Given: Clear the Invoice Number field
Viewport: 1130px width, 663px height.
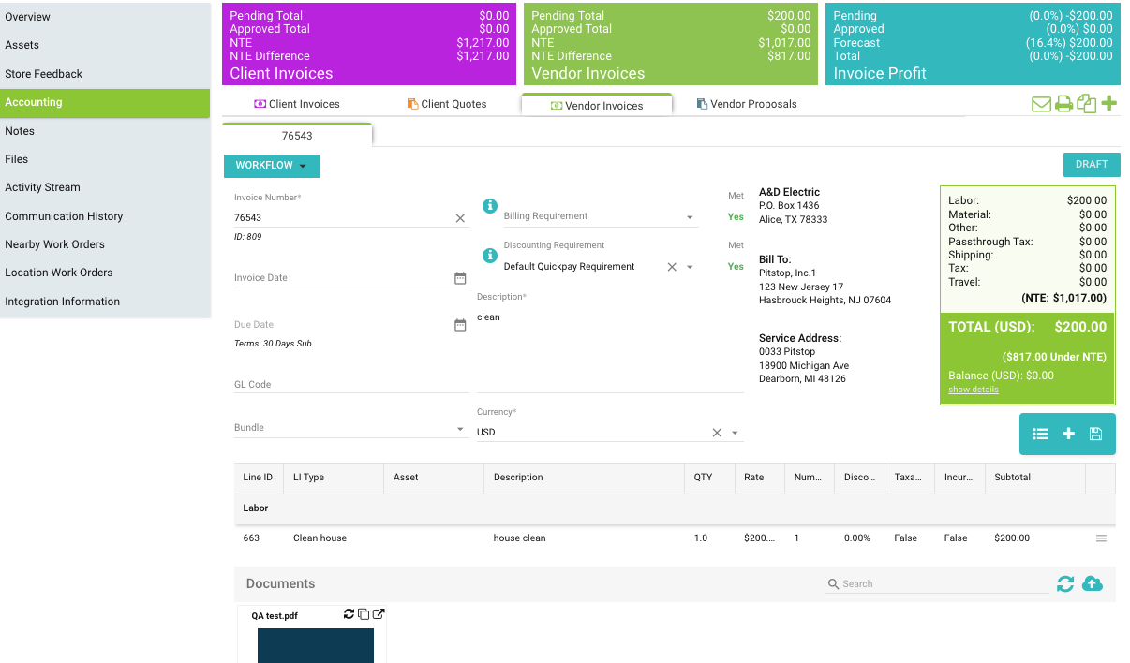Looking at the screenshot, I should tap(460, 217).
